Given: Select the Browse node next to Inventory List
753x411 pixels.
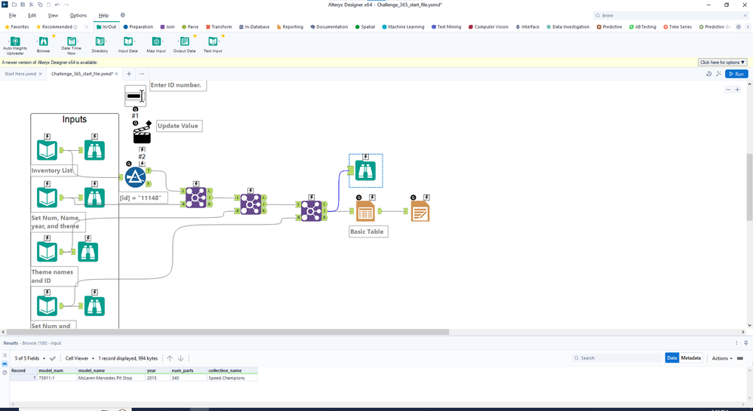Looking at the screenshot, I should coord(94,150).
